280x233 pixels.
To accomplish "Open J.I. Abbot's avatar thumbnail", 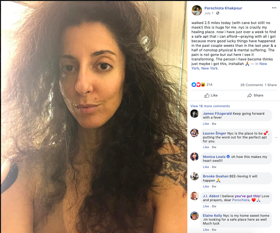I will (194, 196).
